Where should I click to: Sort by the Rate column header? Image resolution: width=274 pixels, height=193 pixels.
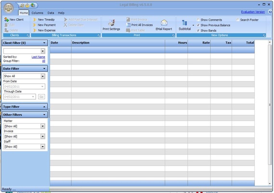coord(199,43)
